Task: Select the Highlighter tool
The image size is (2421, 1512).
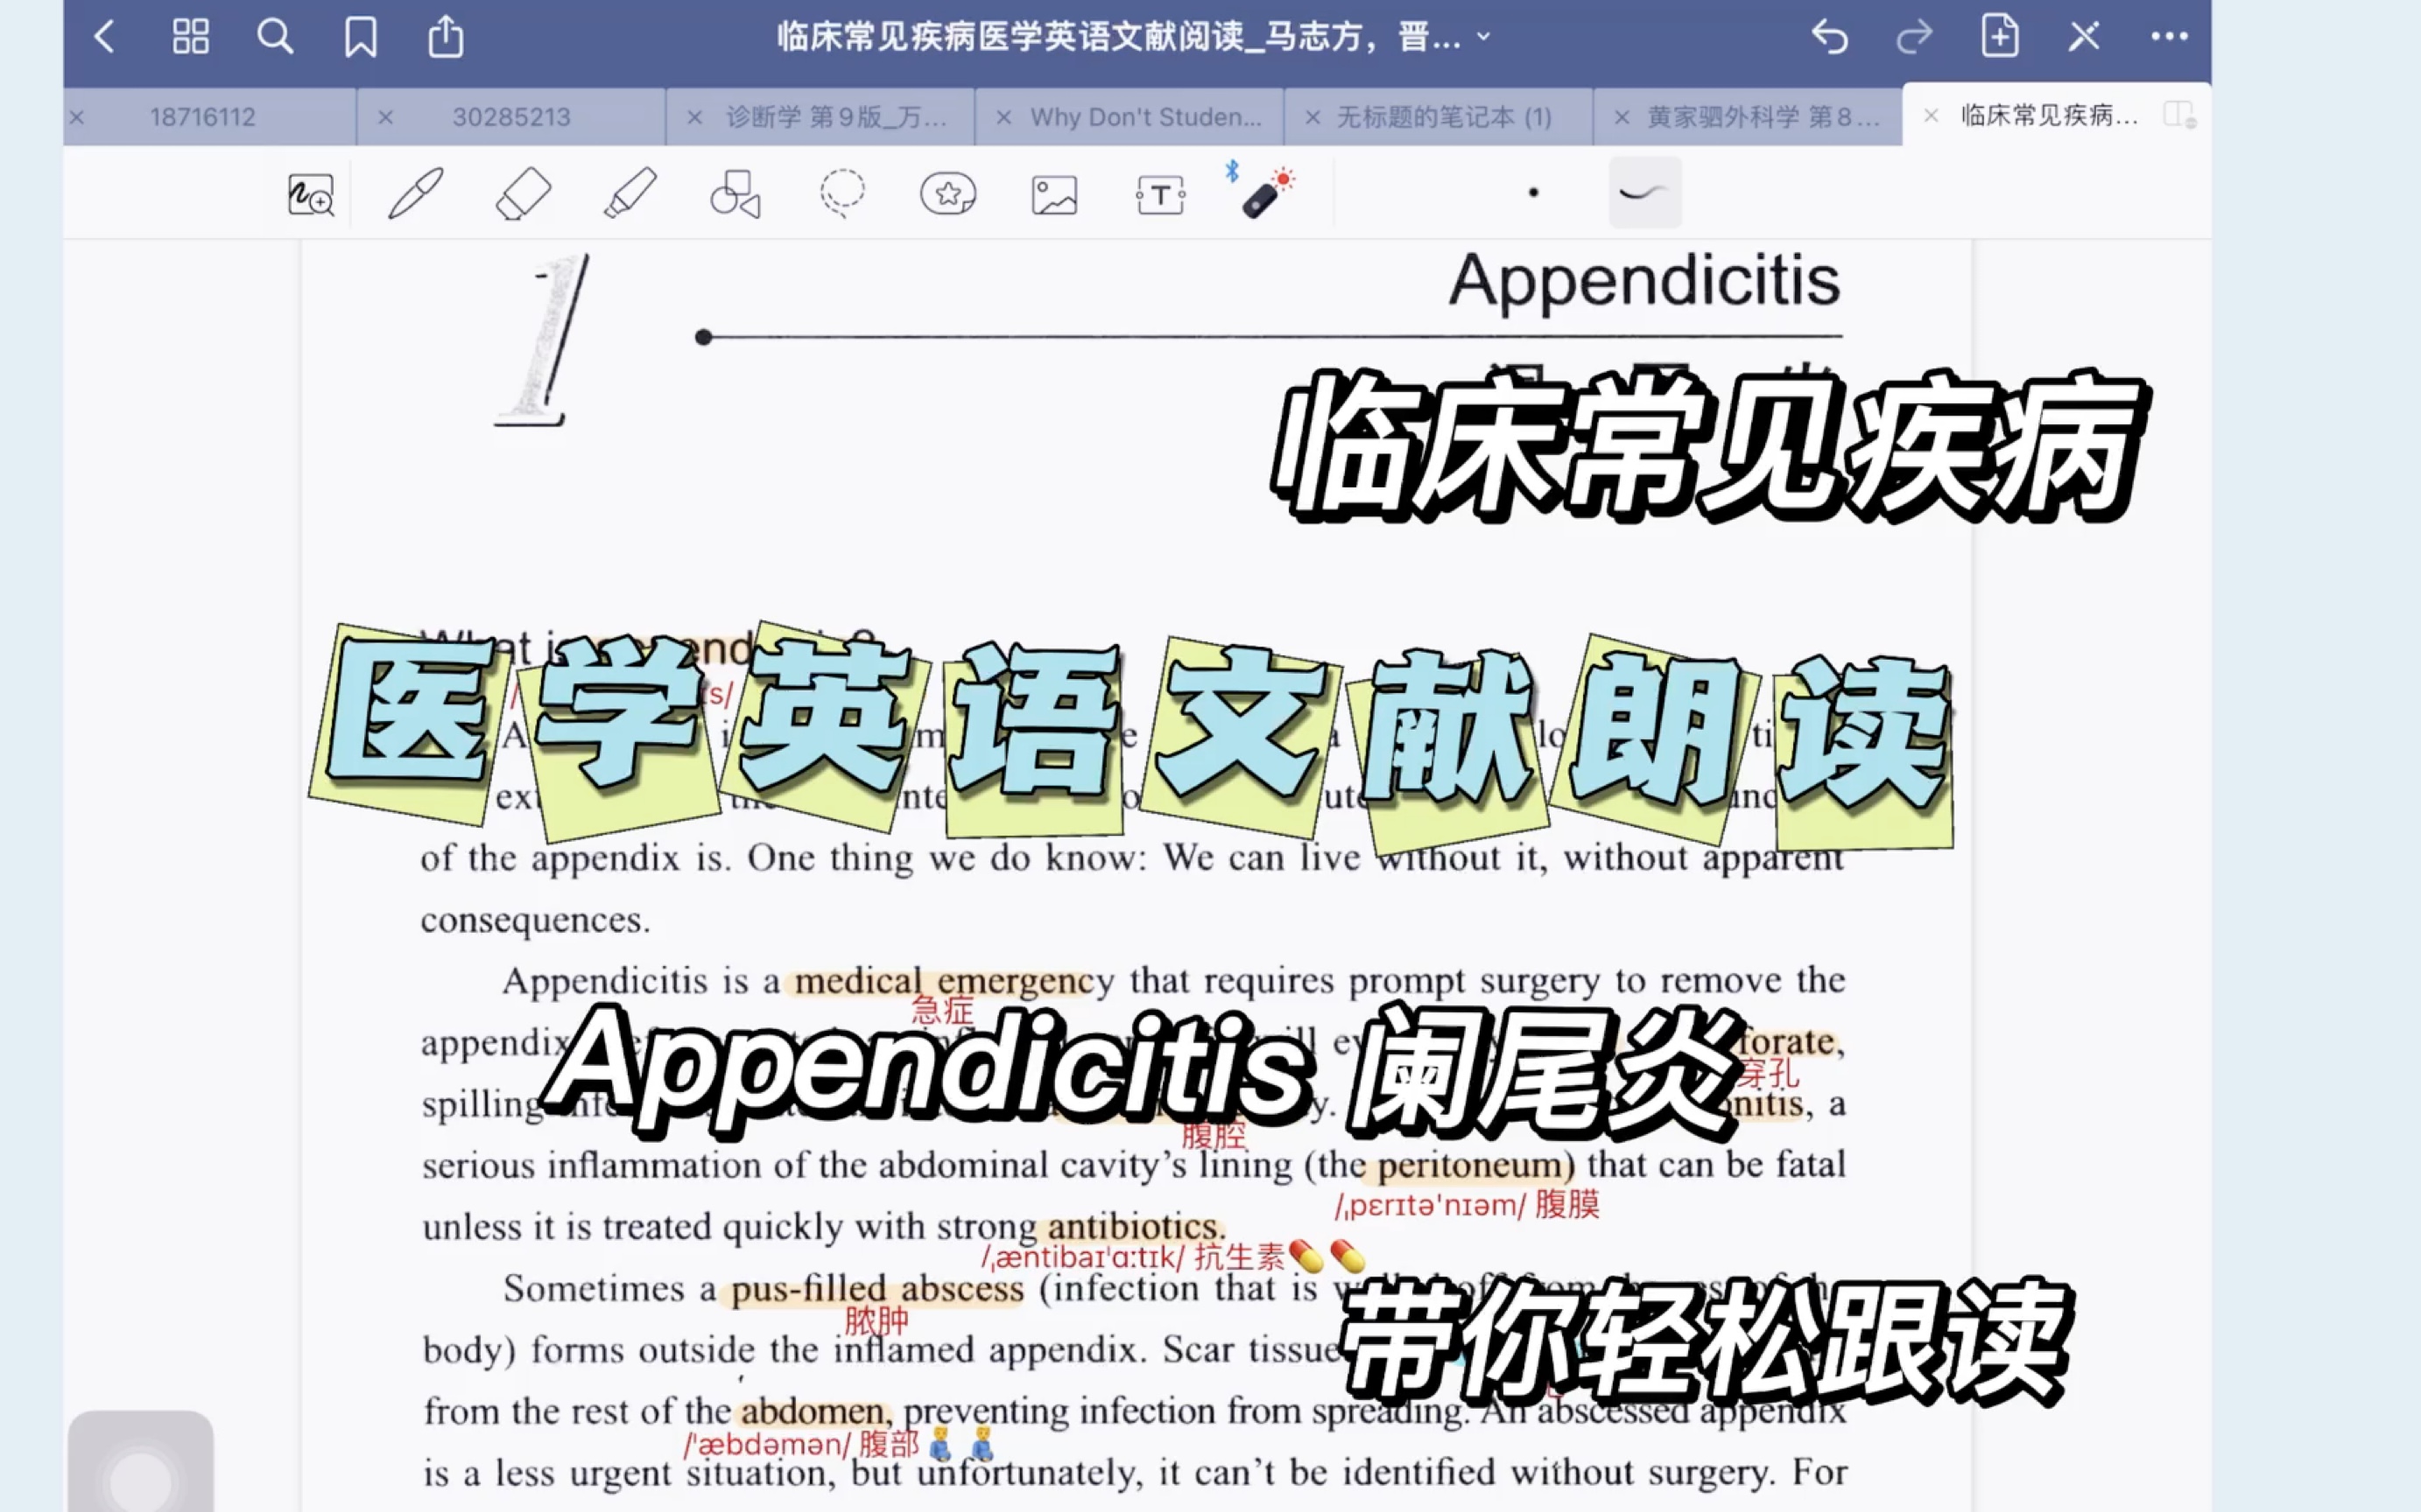Action: tap(630, 193)
